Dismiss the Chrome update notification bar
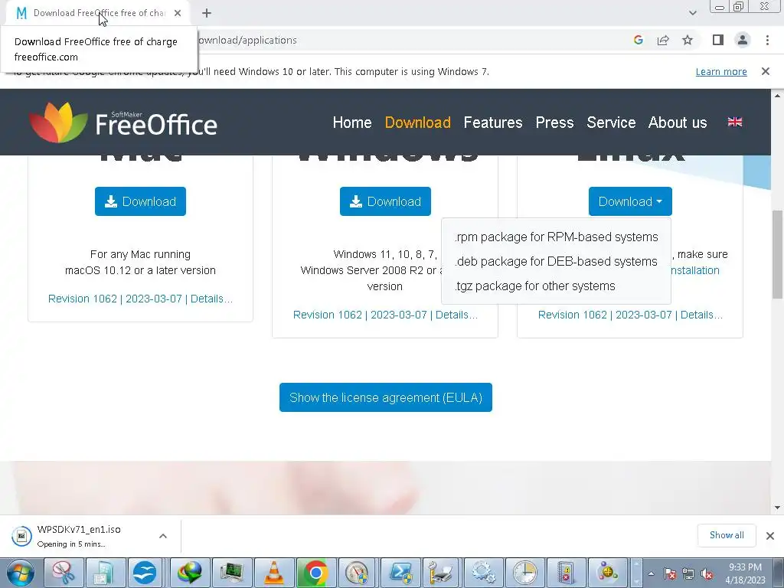The height and width of the screenshot is (588, 784). tap(766, 71)
